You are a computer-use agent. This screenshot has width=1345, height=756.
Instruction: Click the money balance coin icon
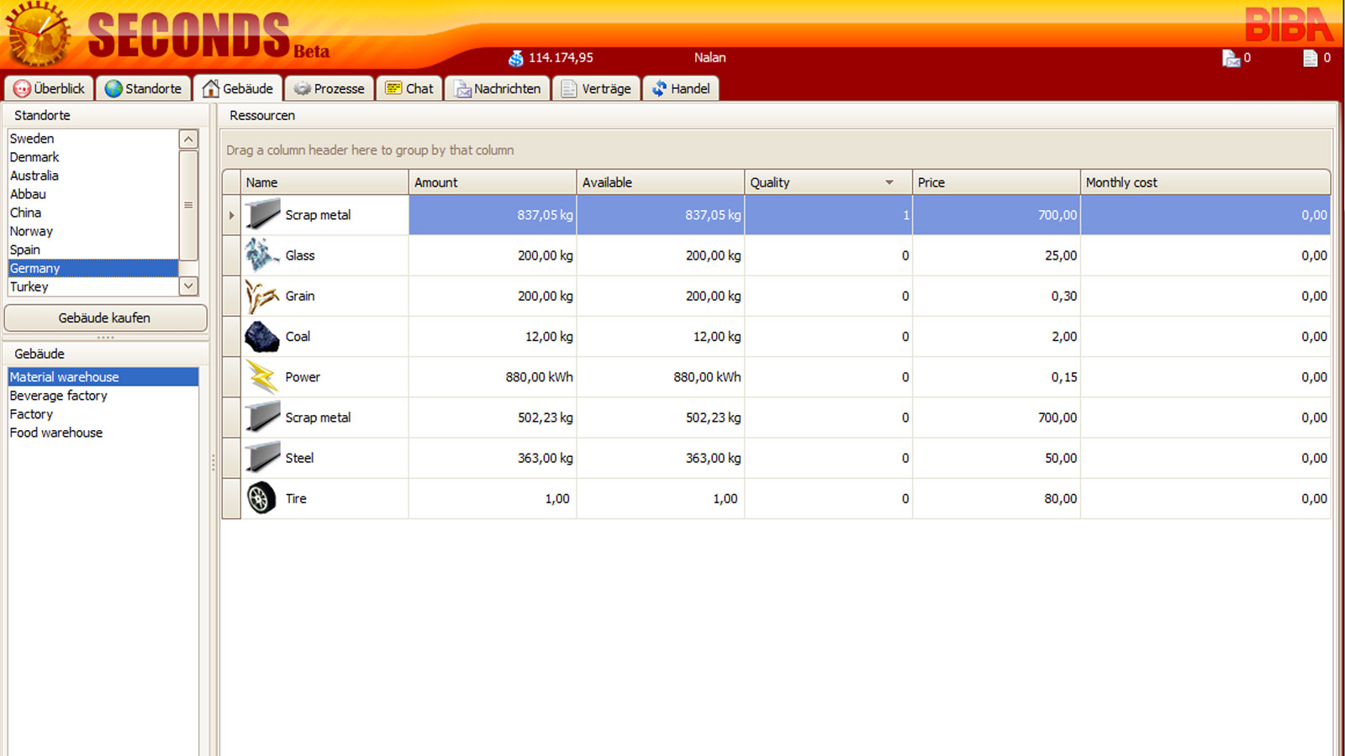pyautogui.click(x=515, y=58)
